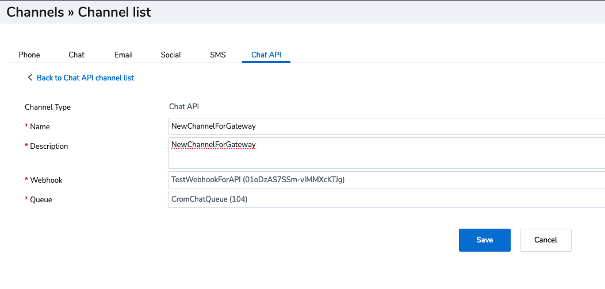Viewport: 605px width, 289px height.
Task: Switch to the Phone tab
Action: 29,55
